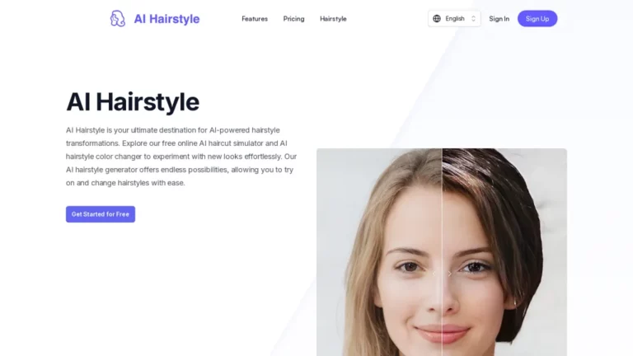The image size is (633, 356).
Task: Click the Sign In link
Action: 499,19
